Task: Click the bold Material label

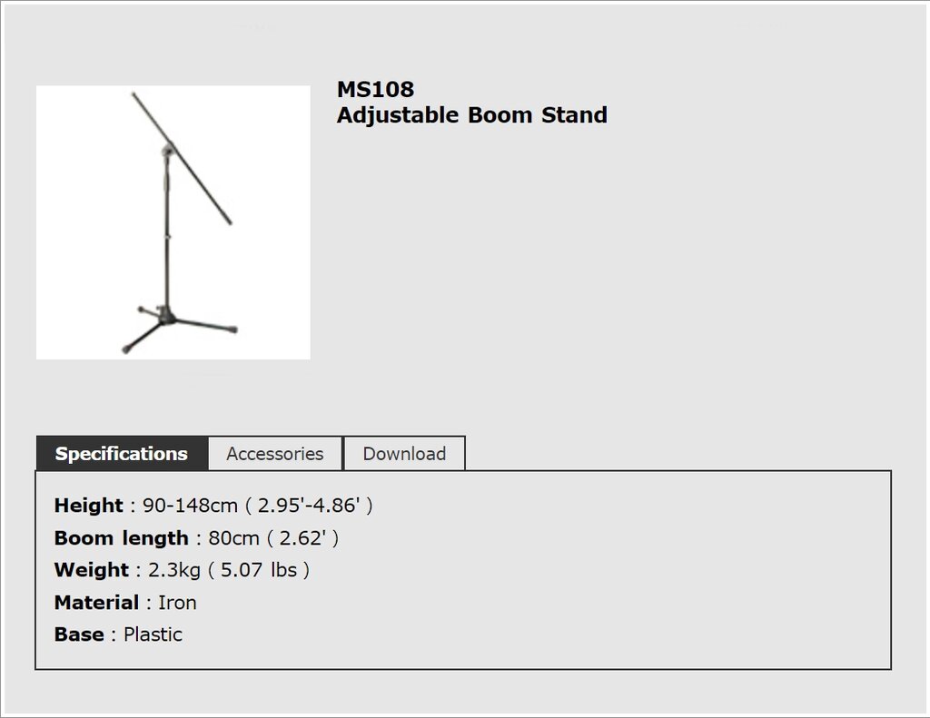Action: pos(96,603)
